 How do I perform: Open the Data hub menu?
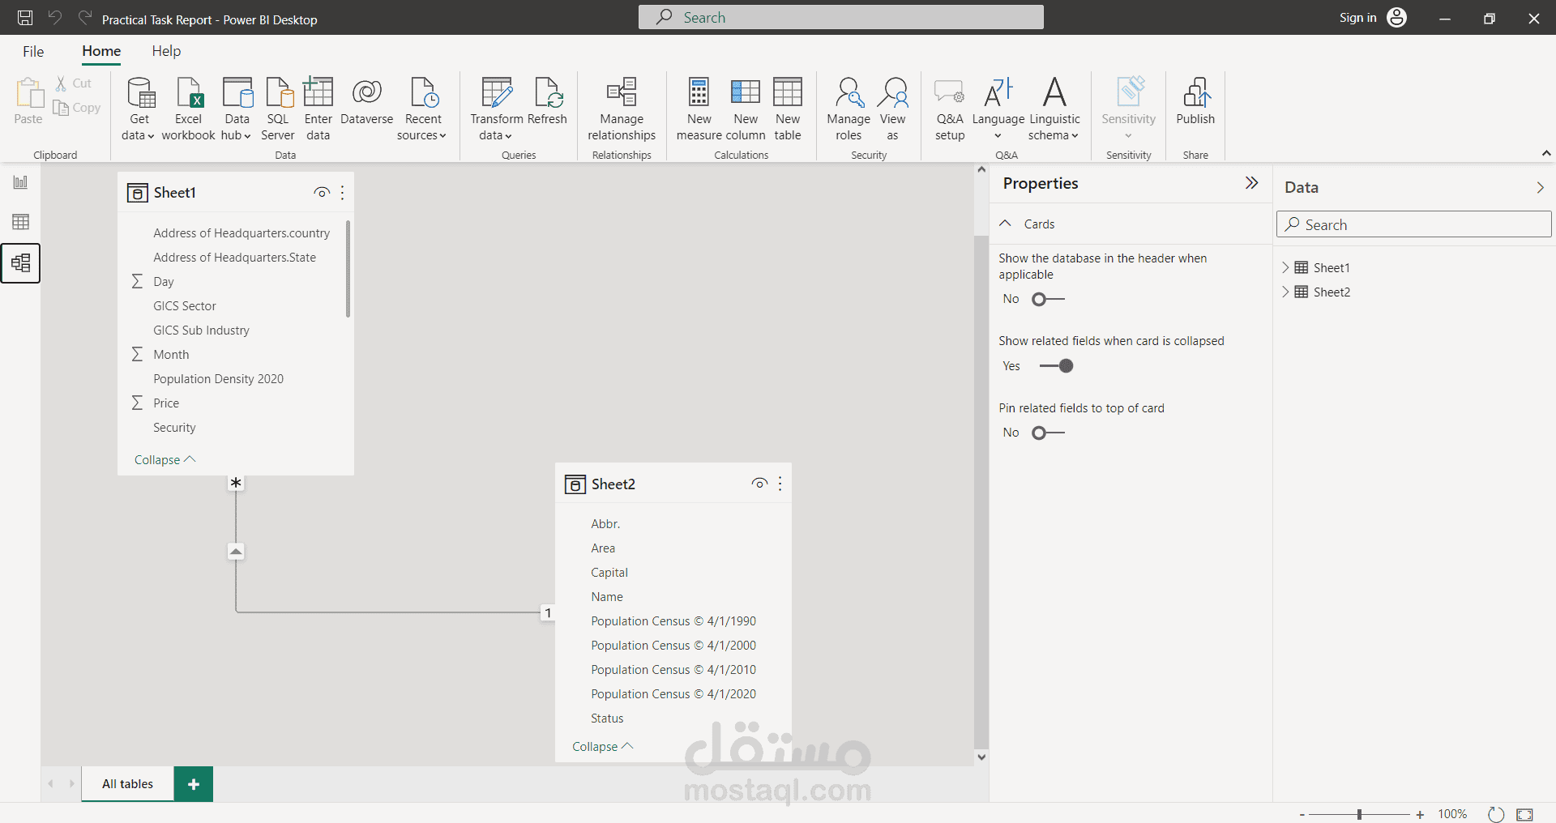pyautogui.click(x=237, y=109)
